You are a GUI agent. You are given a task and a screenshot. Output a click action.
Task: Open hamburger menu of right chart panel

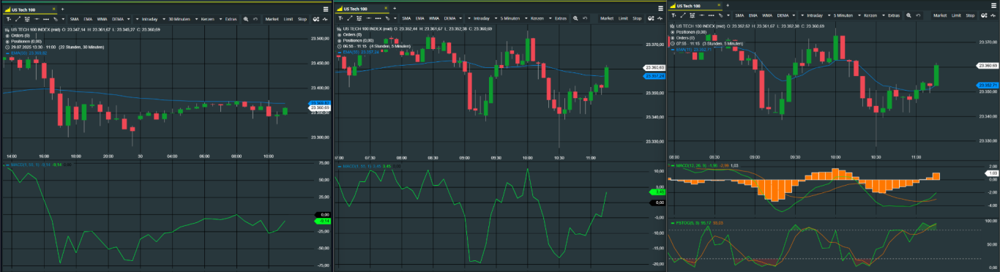click(x=993, y=6)
